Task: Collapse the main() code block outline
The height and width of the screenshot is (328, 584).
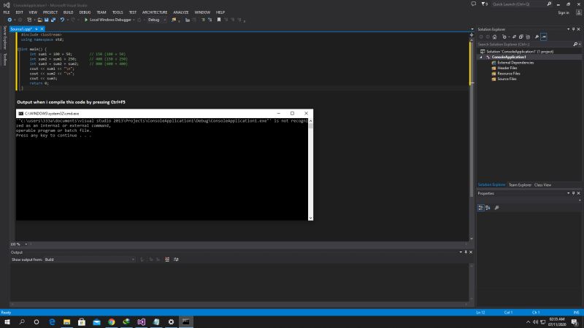Action: [x=19, y=49]
